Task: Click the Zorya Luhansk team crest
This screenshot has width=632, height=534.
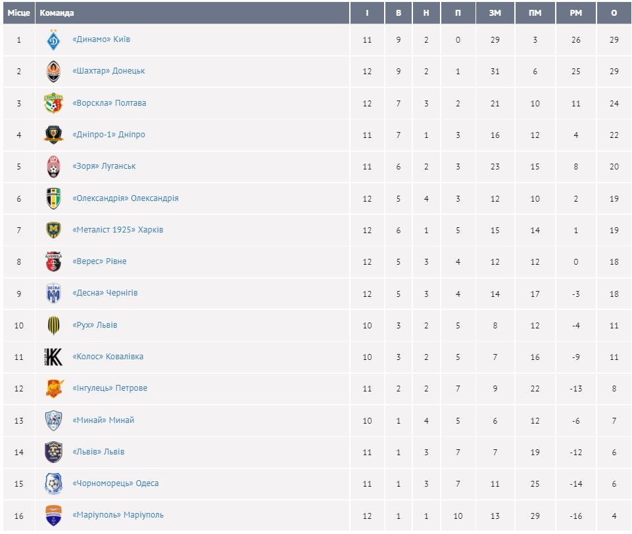Action: click(53, 167)
